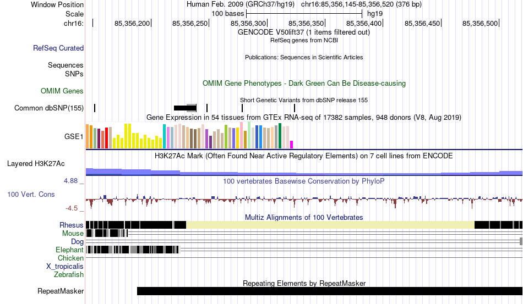Click the X_tropicalis species label
The height and width of the screenshot is (304, 523).
[65, 267]
